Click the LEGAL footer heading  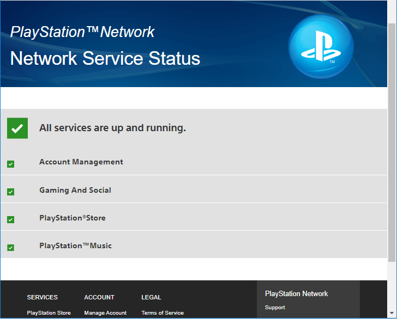click(x=151, y=297)
